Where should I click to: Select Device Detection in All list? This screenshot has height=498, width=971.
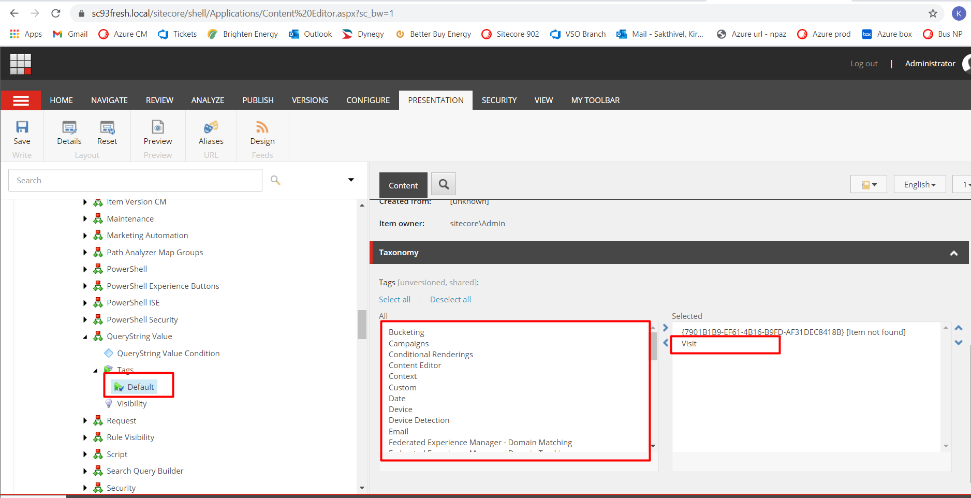click(x=419, y=420)
